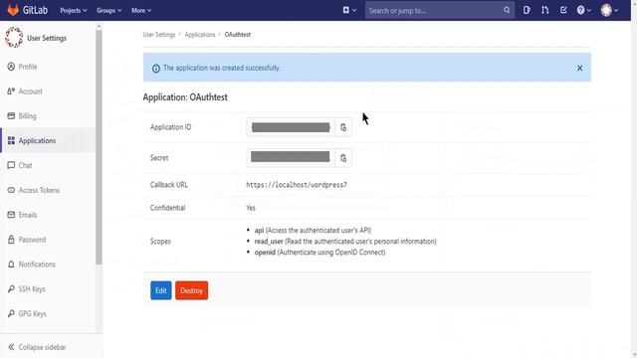Image resolution: width=637 pixels, height=358 pixels.
Task: Click the callback URL https://localhost/wordpress7
Action: pyautogui.click(x=297, y=185)
